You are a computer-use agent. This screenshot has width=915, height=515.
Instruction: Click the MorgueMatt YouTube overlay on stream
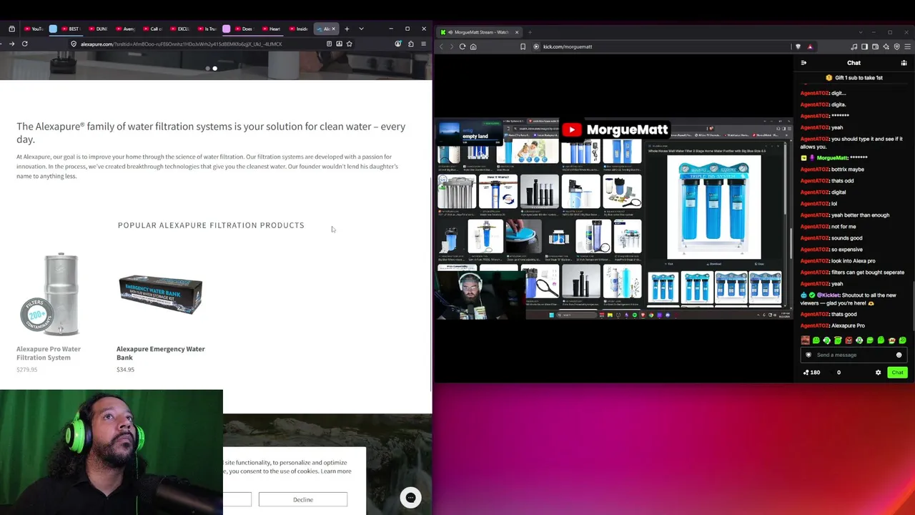[x=615, y=129]
